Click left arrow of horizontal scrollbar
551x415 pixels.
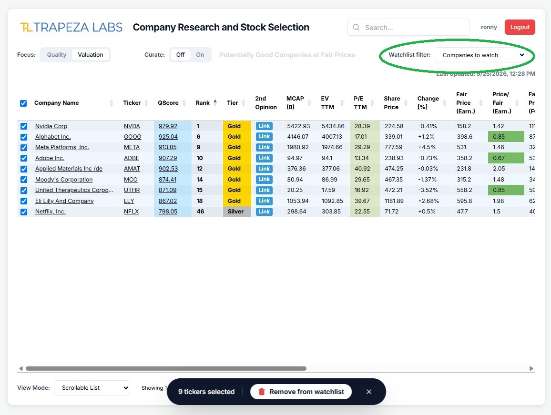(20, 368)
